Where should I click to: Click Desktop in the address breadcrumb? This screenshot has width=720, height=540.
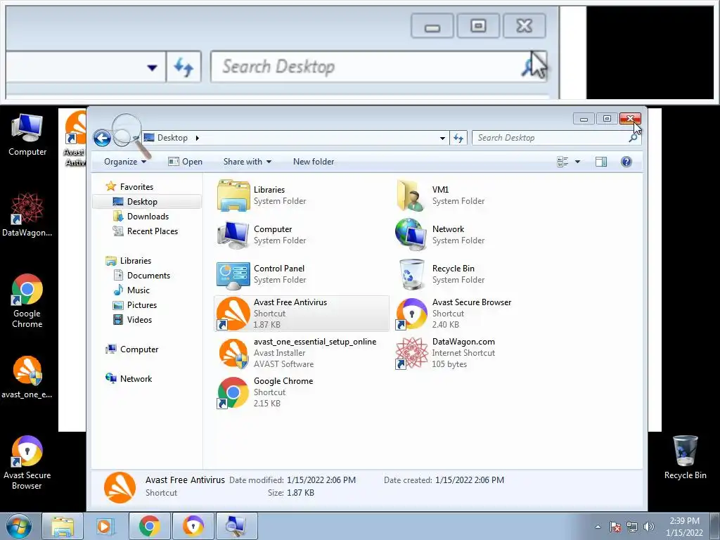(x=173, y=138)
